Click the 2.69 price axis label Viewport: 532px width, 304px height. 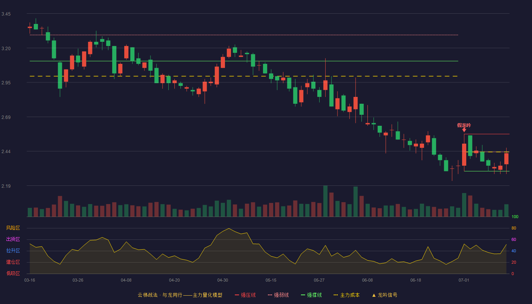(x=6, y=117)
